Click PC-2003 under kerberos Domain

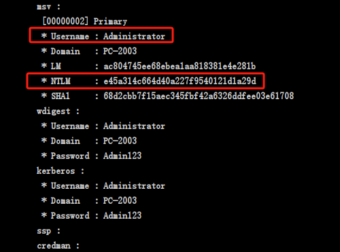[x=120, y=200]
